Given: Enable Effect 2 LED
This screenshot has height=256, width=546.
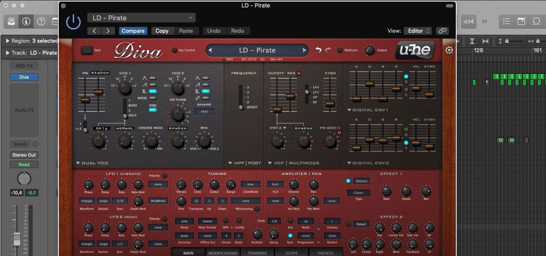Looking at the screenshot, I should coord(348,224).
